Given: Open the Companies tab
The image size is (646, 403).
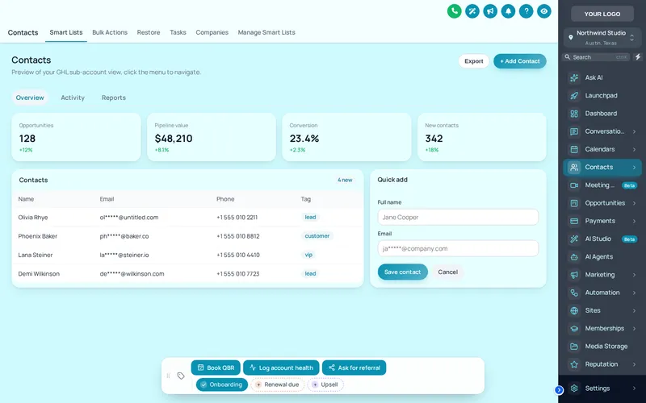Looking at the screenshot, I should pyautogui.click(x=212, y=32).
